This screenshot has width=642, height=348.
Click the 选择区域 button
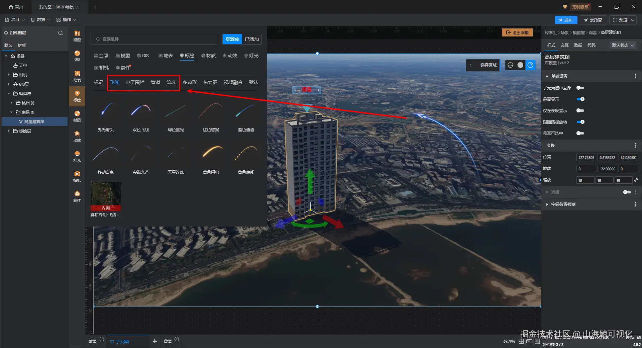489,65
